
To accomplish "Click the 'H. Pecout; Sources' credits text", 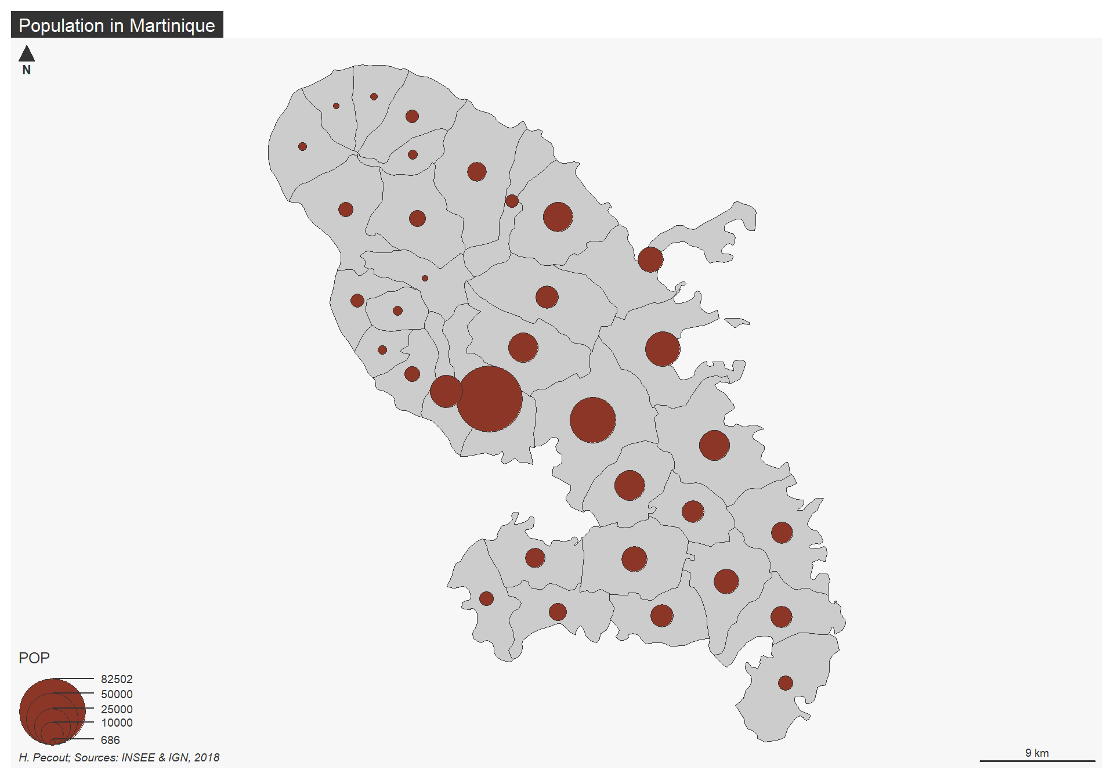I will [119, 757].
